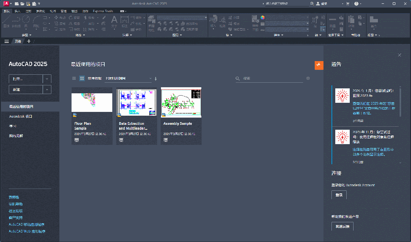This screenshot has height=242, width=411.
Task: Select the Text (文字) tool
Action: point(114,21)
